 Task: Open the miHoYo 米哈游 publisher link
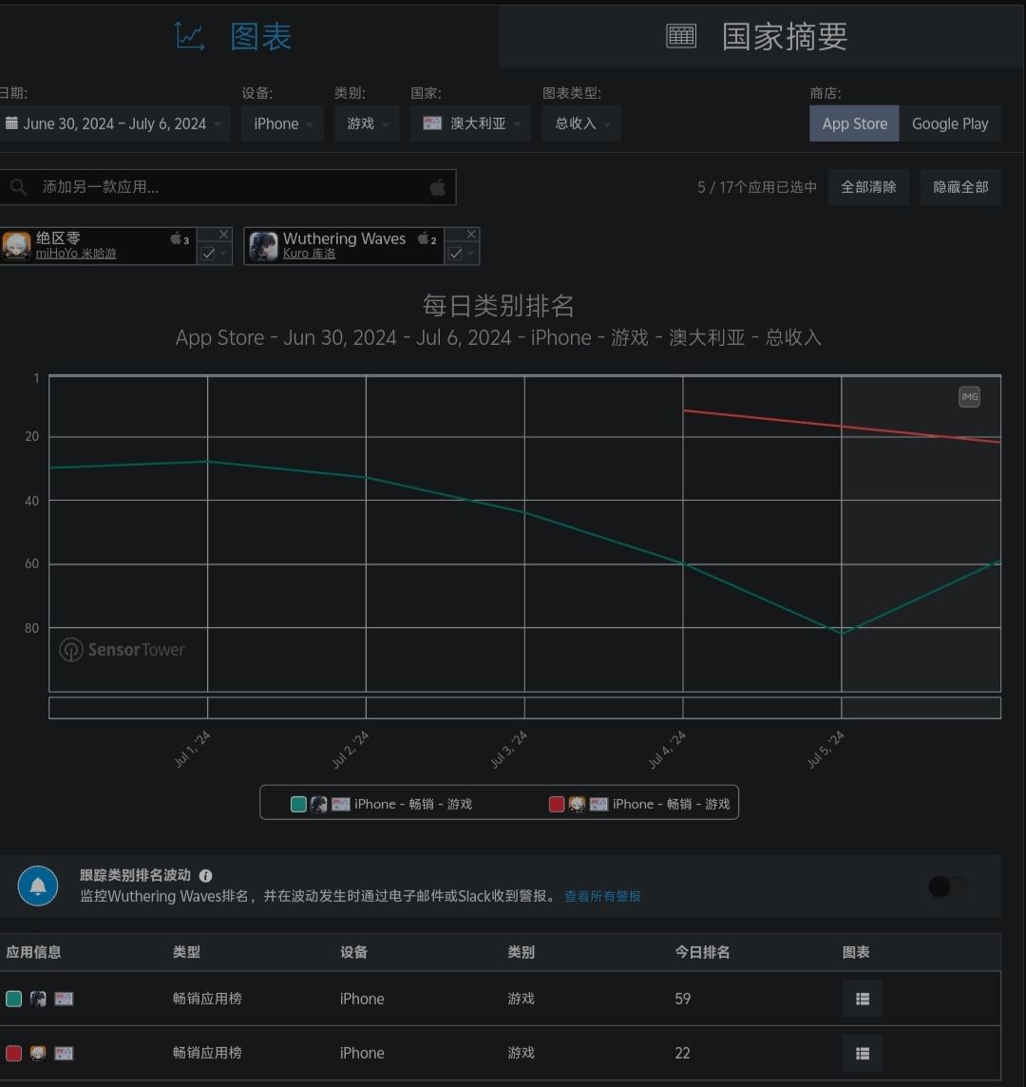(76, 254)
